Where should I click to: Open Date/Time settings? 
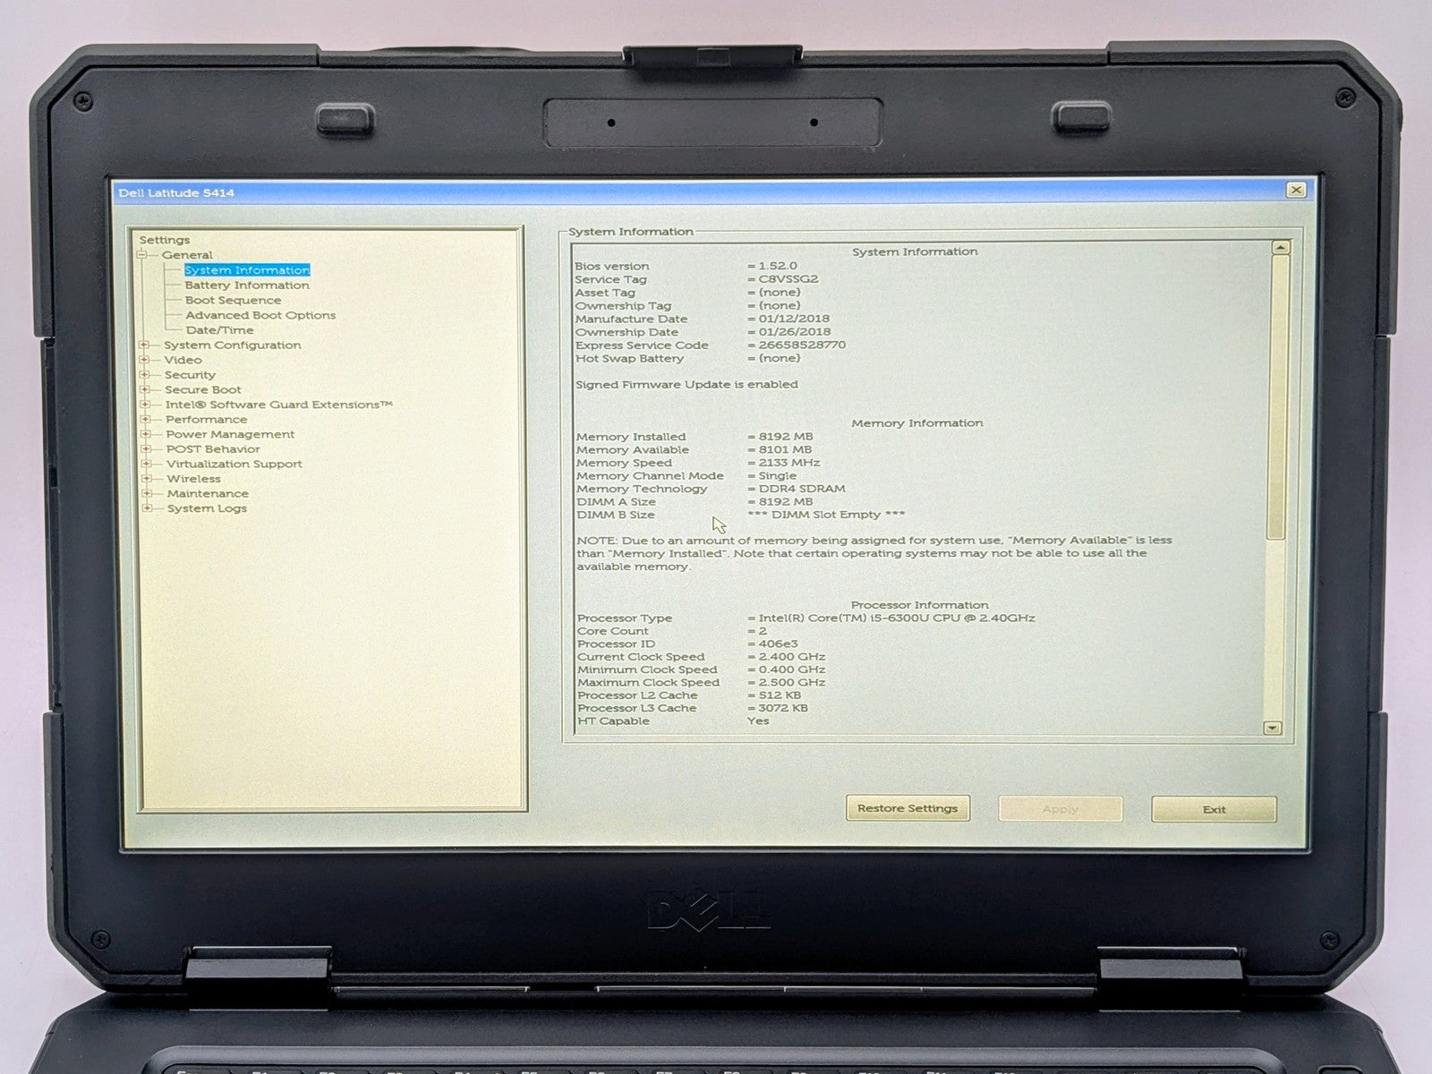coord(219,330)
